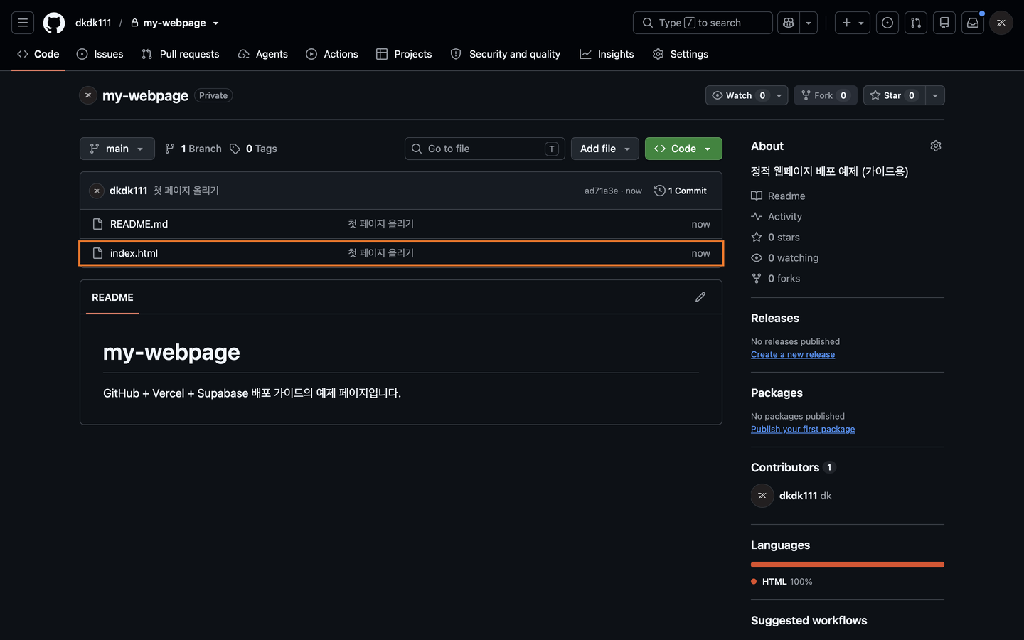
Task: Open the hamburger navigation menu
Action: pos(23,23)
